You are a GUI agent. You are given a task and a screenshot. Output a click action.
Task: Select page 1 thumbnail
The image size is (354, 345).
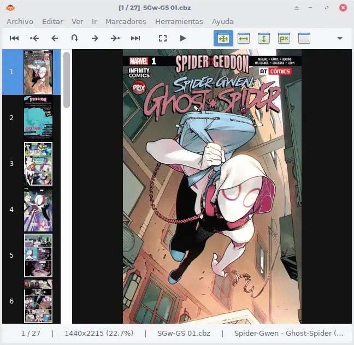[x=38, y=72]
